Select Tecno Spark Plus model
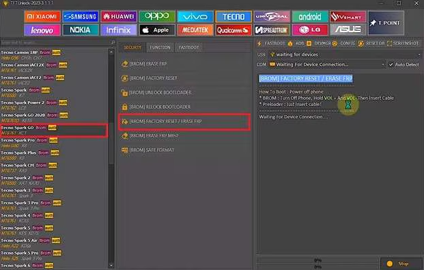The width and height of the screenshot is (424, 270). point(54,155)
